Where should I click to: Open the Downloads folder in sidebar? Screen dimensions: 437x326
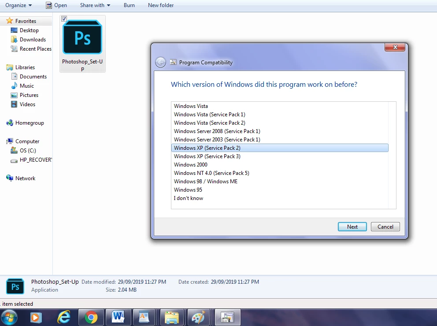33,39
